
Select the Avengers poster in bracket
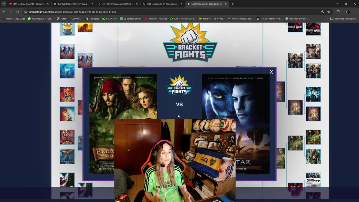[67, 137]
